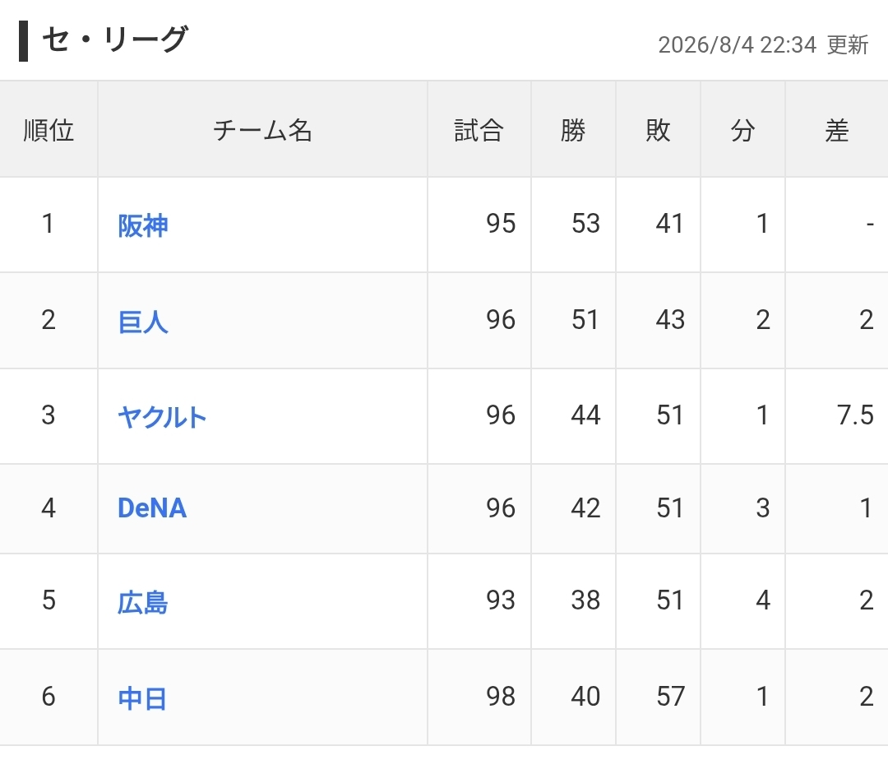The height and width of the screenshot is (760, 888).
Task: Click the 差 column header
Action: (x=836, y=130)
